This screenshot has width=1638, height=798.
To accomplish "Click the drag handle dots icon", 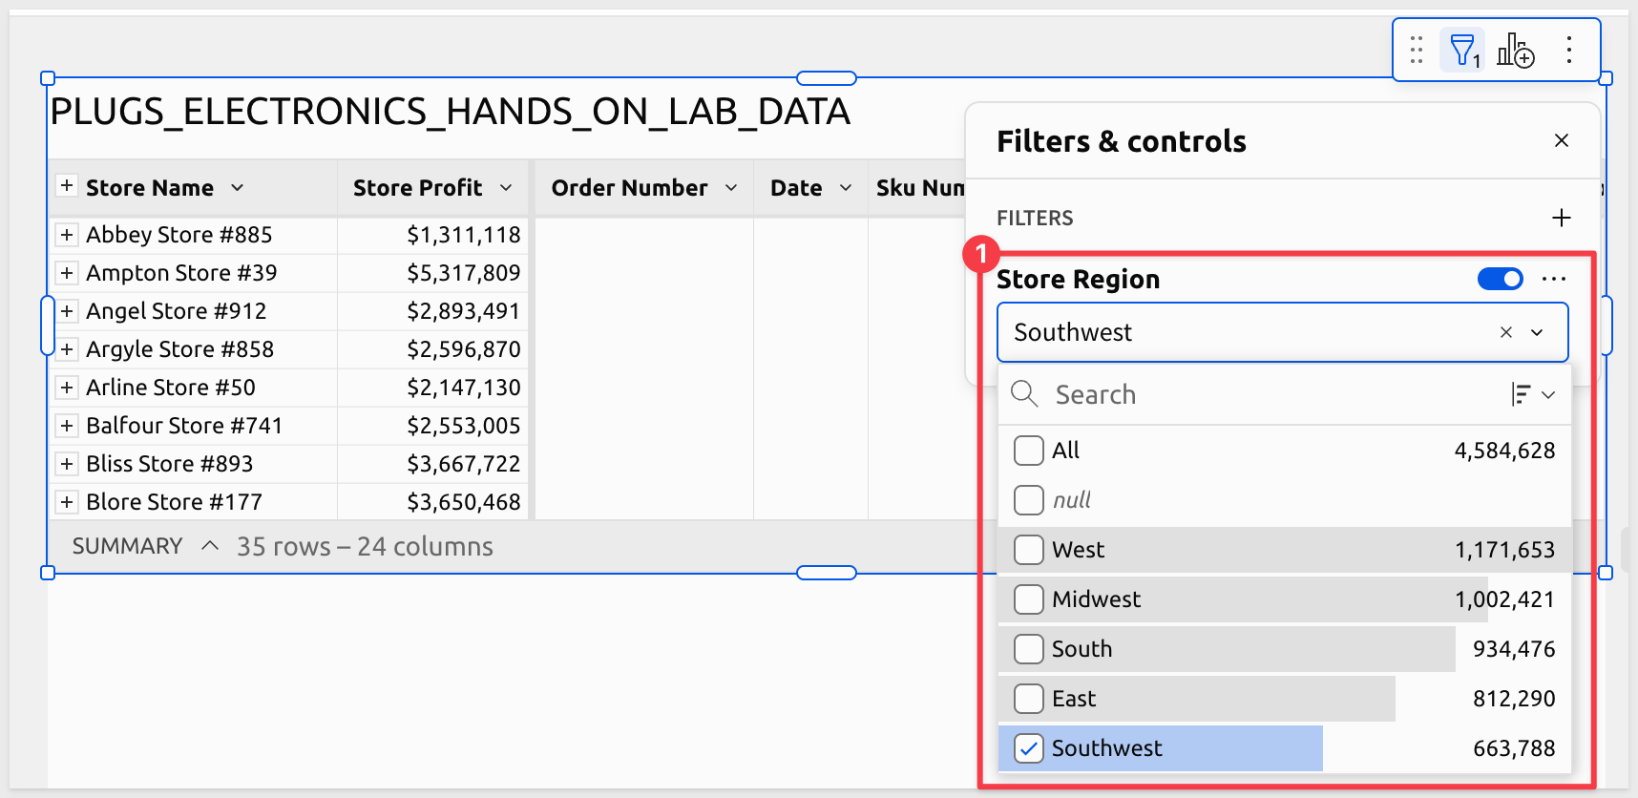I will click(x=1417, y=50).
